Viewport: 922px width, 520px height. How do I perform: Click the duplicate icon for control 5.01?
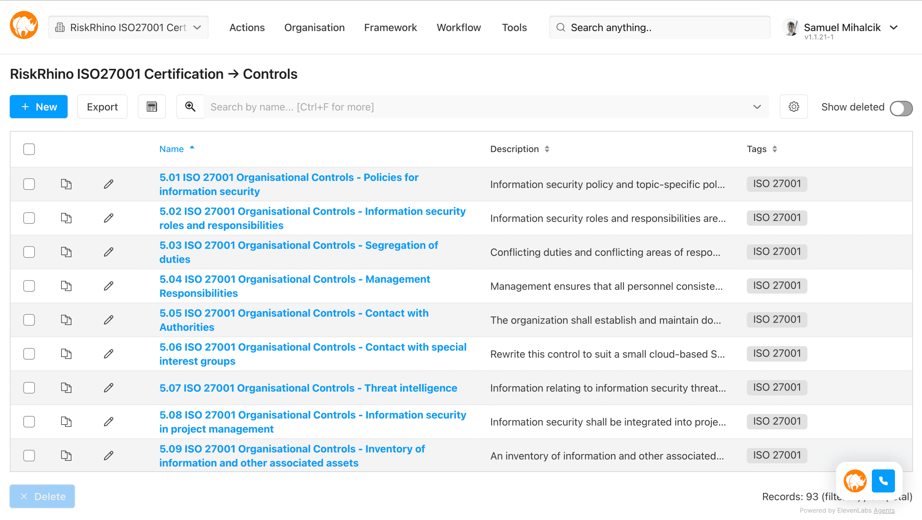[x=66, y=184]
